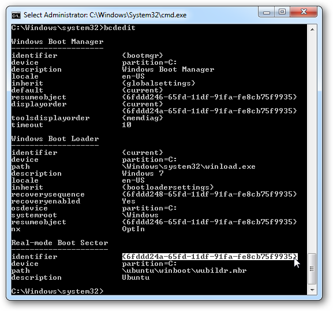
Task: Click the timeout value '10'
Action: (x=126, y=125)
